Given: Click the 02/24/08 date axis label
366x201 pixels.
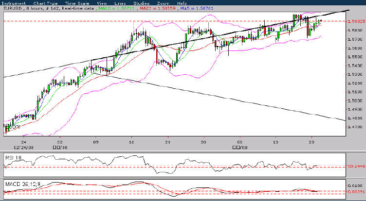Looking at the screenshot, I should click(23, 148).
